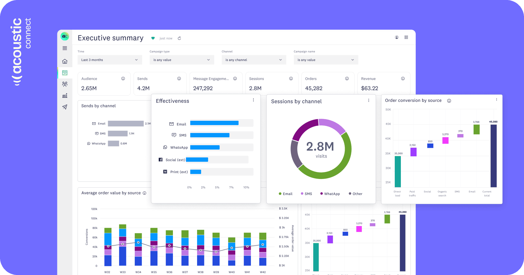Select the analytics dashboard icon in sidebar

(x=65, y=73)
